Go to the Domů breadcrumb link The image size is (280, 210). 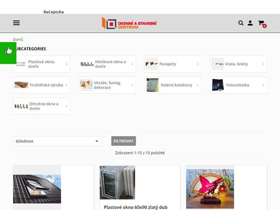18,39
